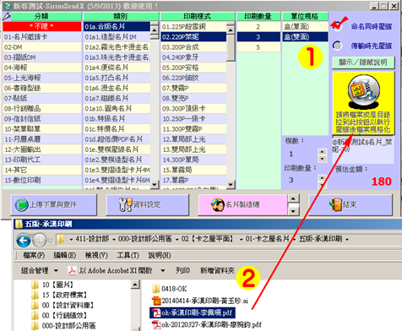Select the 命名同時壓縮 radio option
Image resolution: width=402 pixels, height=331 pixels.
337,26
